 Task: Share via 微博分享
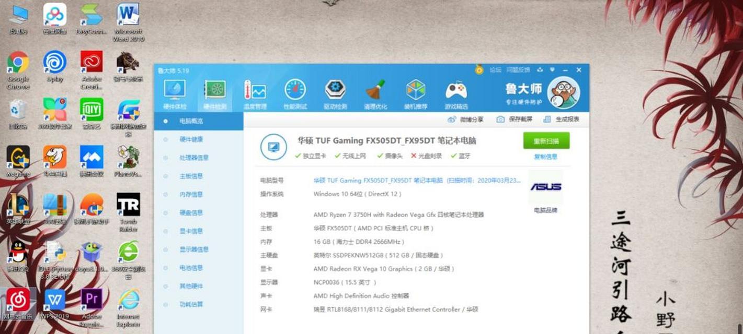pyautogui.click(x=466, y=120)
